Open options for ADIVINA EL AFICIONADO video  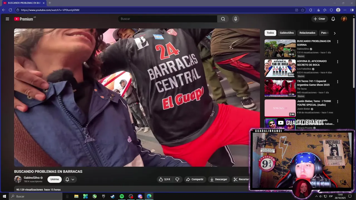coord(338,62)
